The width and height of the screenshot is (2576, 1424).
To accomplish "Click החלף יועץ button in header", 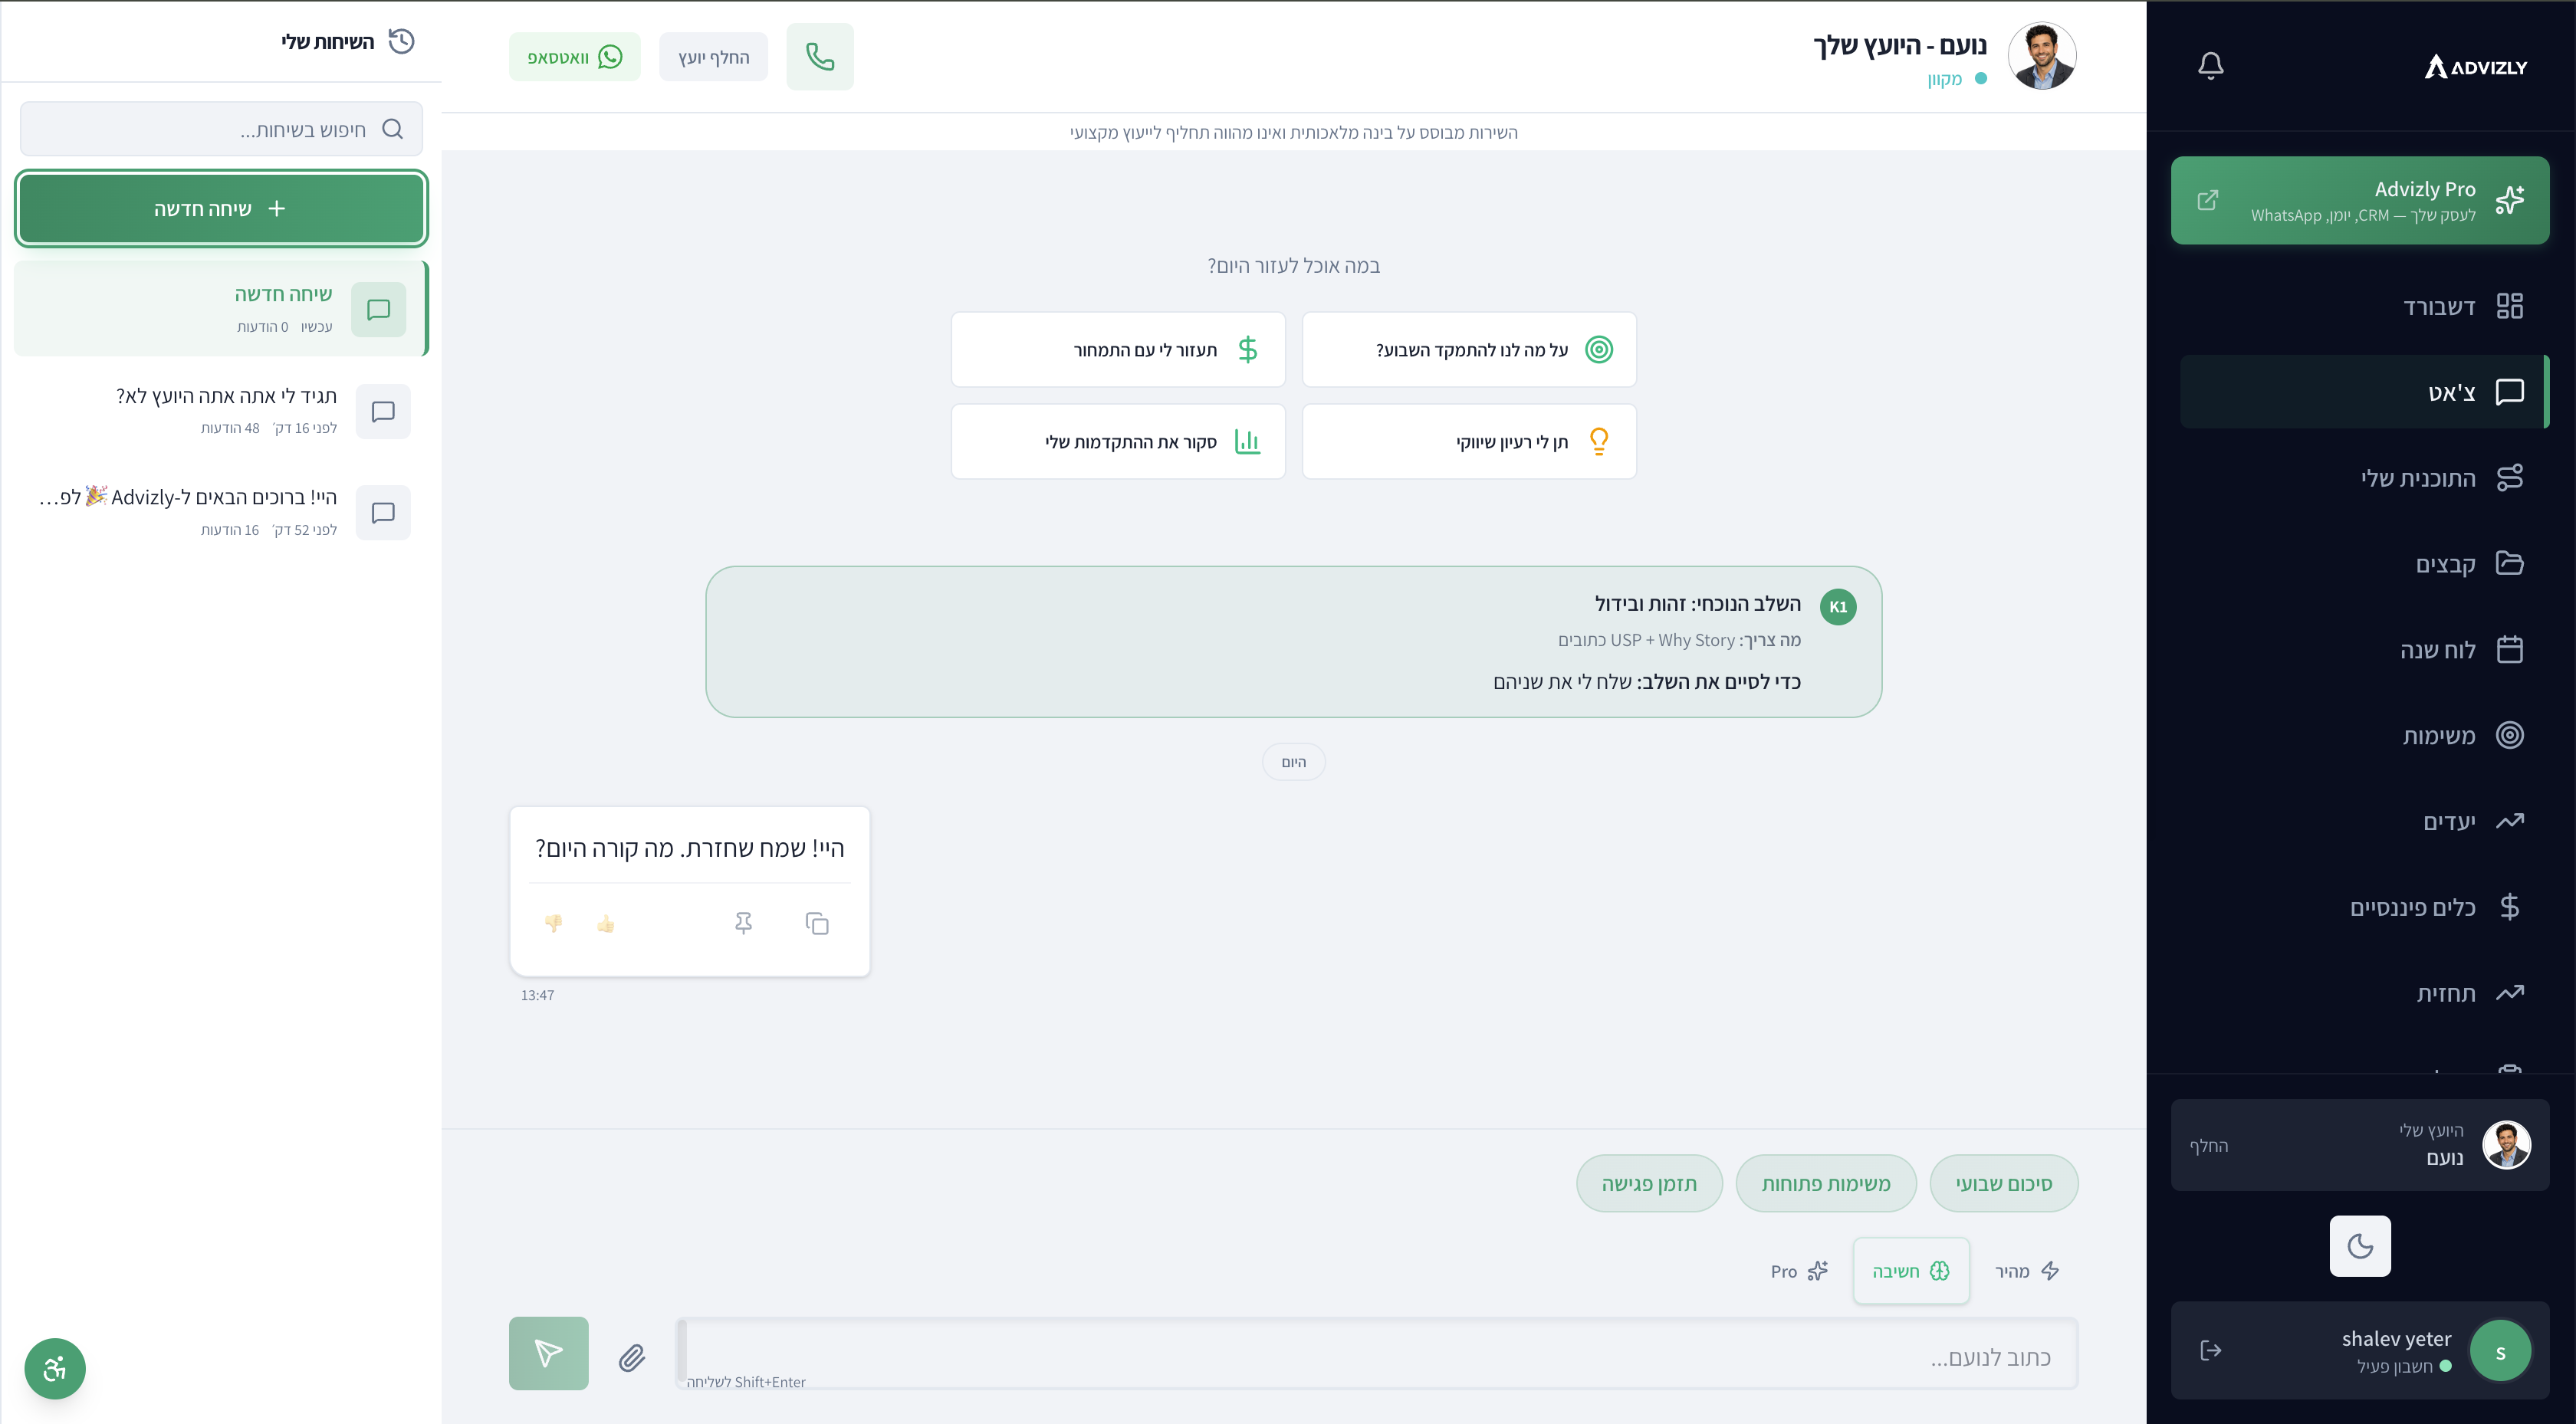I will tap(714, 57).
